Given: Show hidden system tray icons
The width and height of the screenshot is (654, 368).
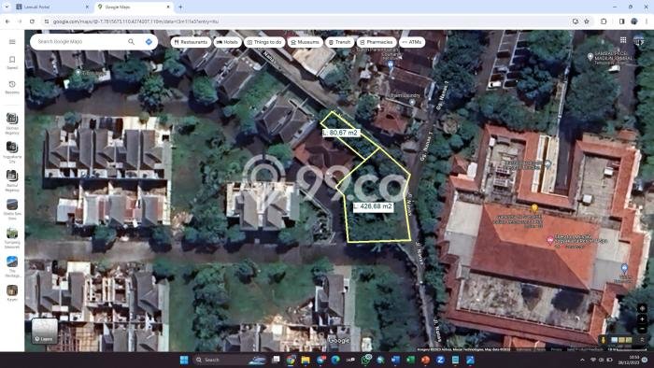Looking at the screenshot, I should (x=582, y=360).
